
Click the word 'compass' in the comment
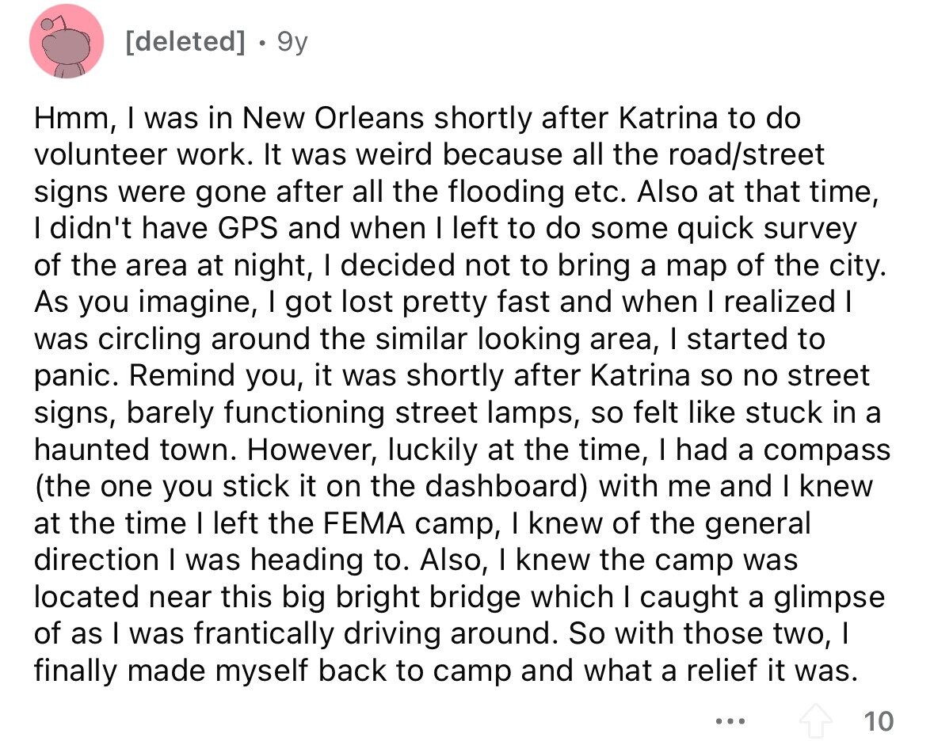(827, 451)
